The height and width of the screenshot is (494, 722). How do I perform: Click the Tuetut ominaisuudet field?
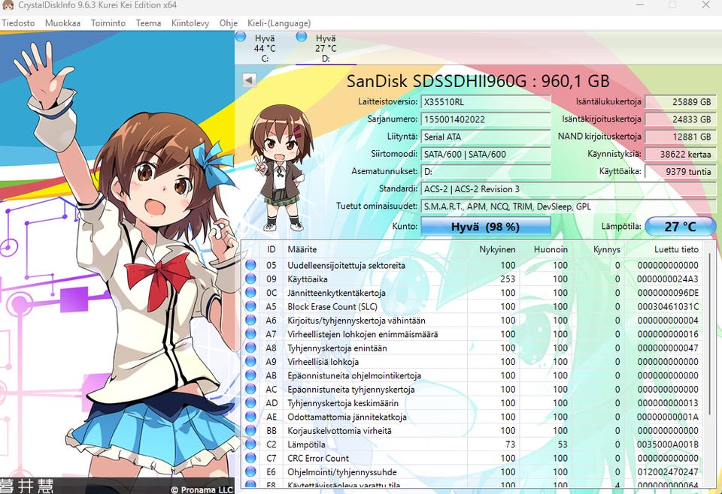(569, 206)
